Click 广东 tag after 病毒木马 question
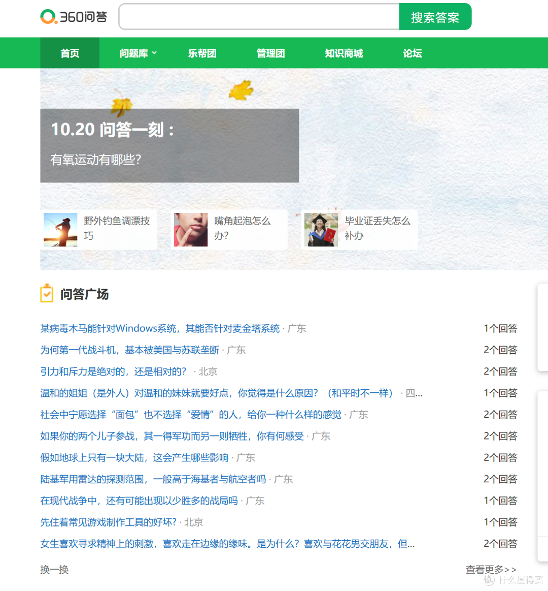This screenshot has width=548, height=591. coord(297,329)
